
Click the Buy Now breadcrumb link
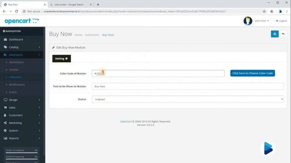click(x=108, y=35)
